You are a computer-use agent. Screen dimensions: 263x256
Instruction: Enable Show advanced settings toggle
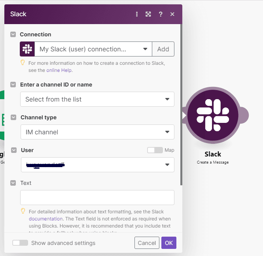pos(20,243)
